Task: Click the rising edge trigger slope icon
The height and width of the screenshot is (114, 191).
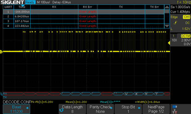Action: click(x=175, y=23)
